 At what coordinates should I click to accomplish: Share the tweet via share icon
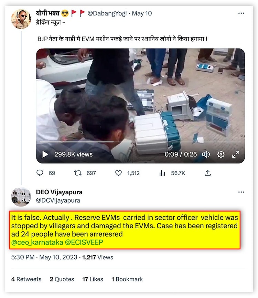[x=208, y=173]
